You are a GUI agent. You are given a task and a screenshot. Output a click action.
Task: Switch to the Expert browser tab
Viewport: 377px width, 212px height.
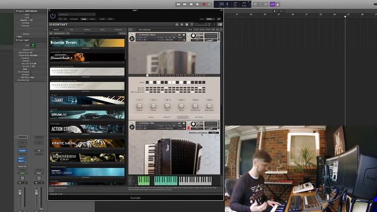(102, 30)
